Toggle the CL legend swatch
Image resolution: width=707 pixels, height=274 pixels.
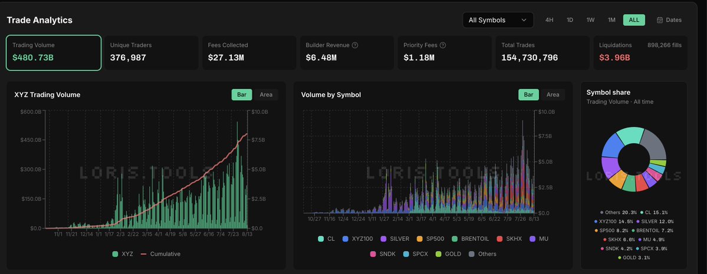click(x=321, y=239)
